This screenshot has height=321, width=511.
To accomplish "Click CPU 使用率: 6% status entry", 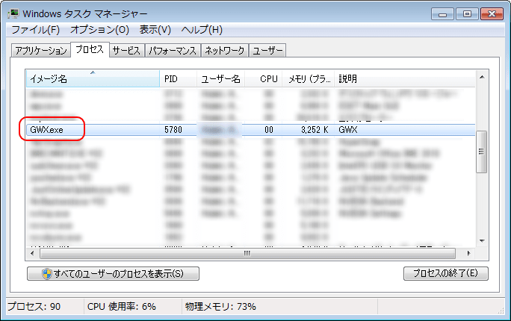I will click(x=122, y=306).
